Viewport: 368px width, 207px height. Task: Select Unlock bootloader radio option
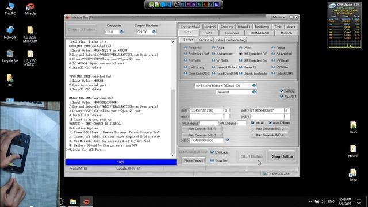[240, 74]
